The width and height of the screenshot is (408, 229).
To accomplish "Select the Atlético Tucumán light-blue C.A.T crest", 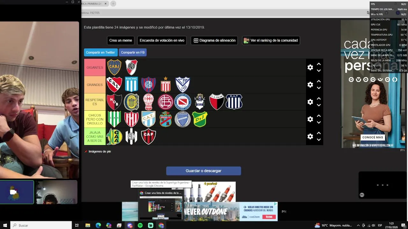I will pos(148,119).
